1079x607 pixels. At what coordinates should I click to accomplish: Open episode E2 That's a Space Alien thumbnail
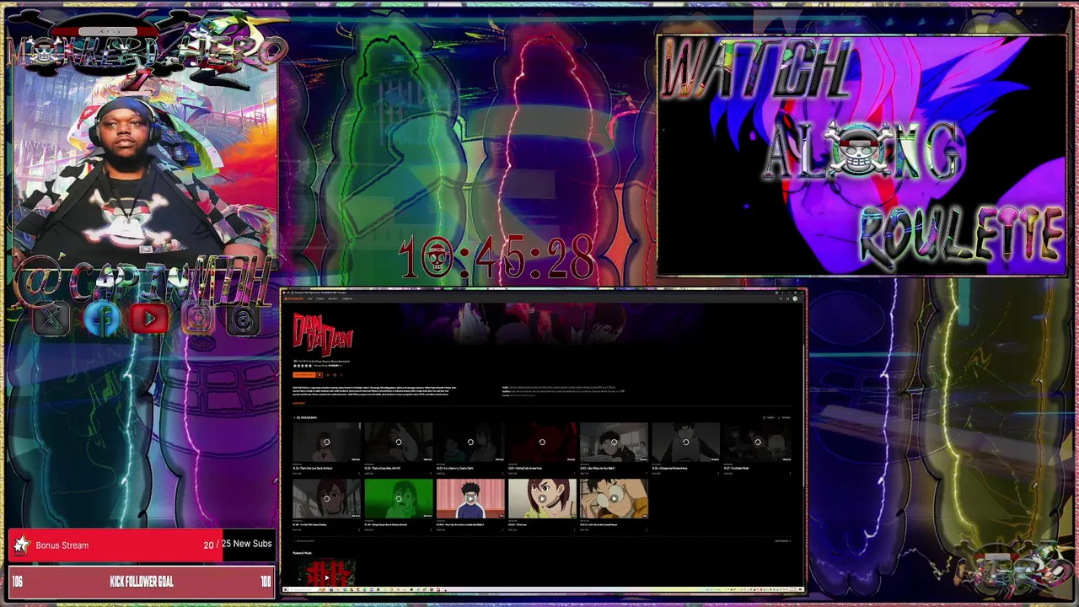(x=398, y=443)
